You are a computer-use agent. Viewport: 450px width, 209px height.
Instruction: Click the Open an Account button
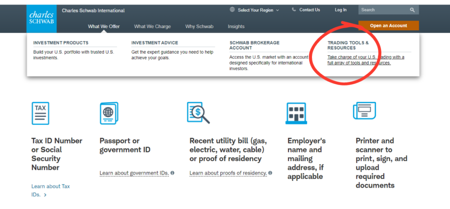[x=388, y=25]
